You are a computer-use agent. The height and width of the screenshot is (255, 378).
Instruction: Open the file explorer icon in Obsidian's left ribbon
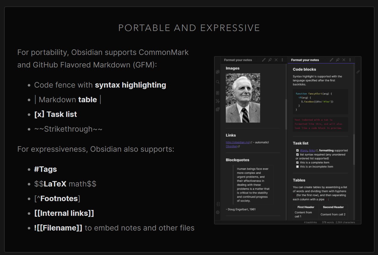point(218,72)
